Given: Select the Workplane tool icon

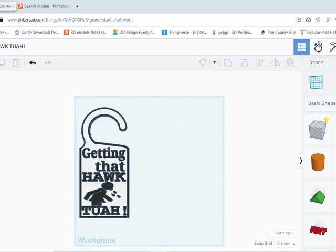Looking at the screenshot, I should coord(316,82).
